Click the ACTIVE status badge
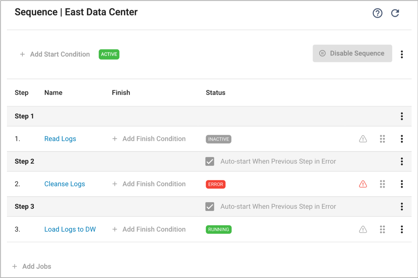The image size is (418, 278). 109,54
